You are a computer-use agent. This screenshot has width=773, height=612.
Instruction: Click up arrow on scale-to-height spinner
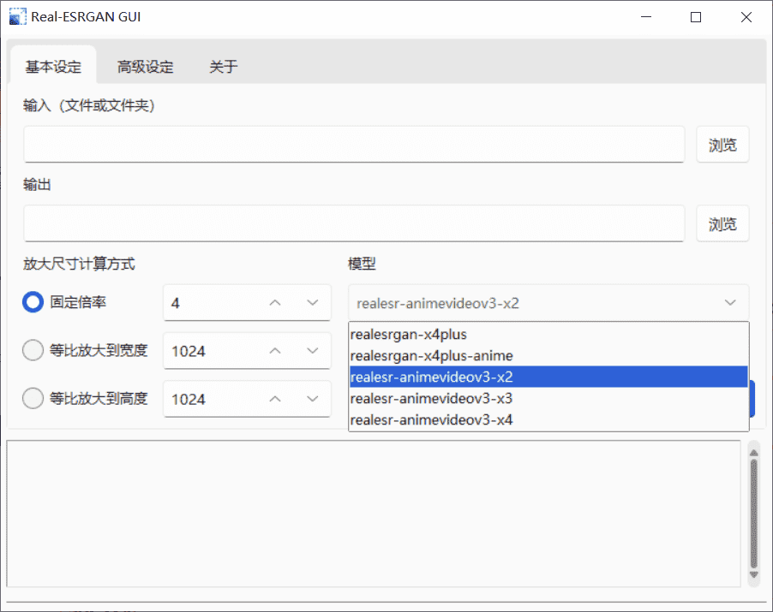click(275, 399)
